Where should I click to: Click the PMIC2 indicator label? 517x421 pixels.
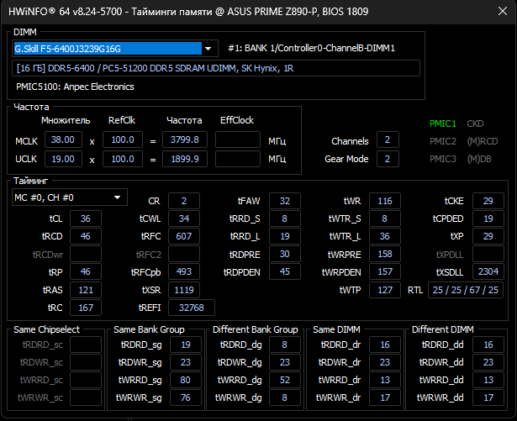point(443,141)
